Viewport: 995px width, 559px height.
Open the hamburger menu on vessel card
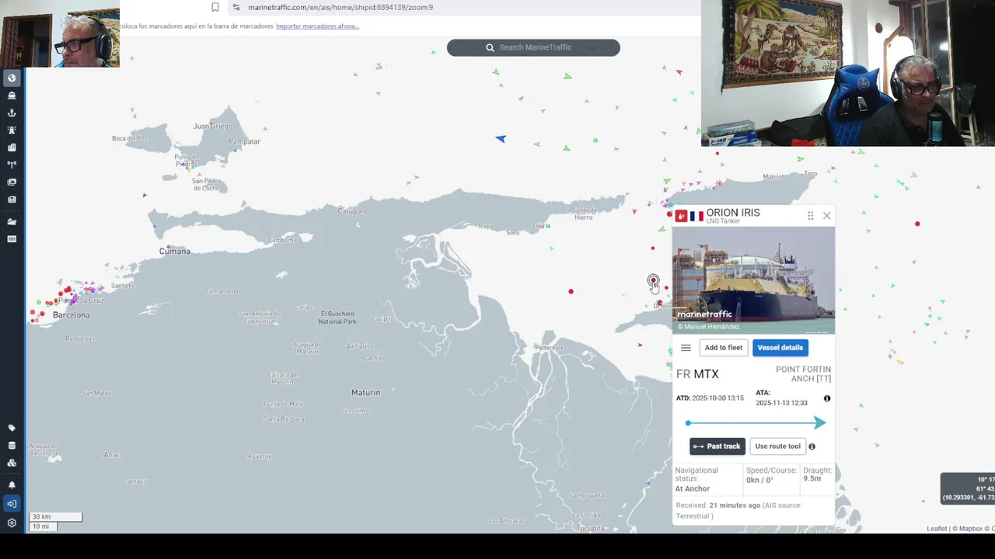[x=686, y=348]
